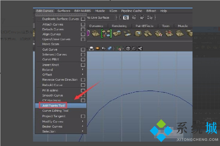Image resolution: width=220 pixels, height=146 pixels.
Task: Open option box for Duplicate Surface Curves
Action: coord(83,19)
